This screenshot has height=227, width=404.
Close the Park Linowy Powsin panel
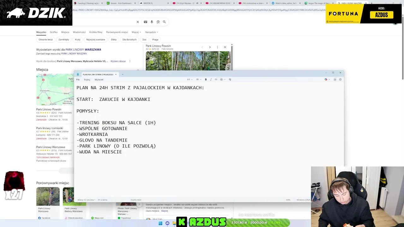(225, 47)
